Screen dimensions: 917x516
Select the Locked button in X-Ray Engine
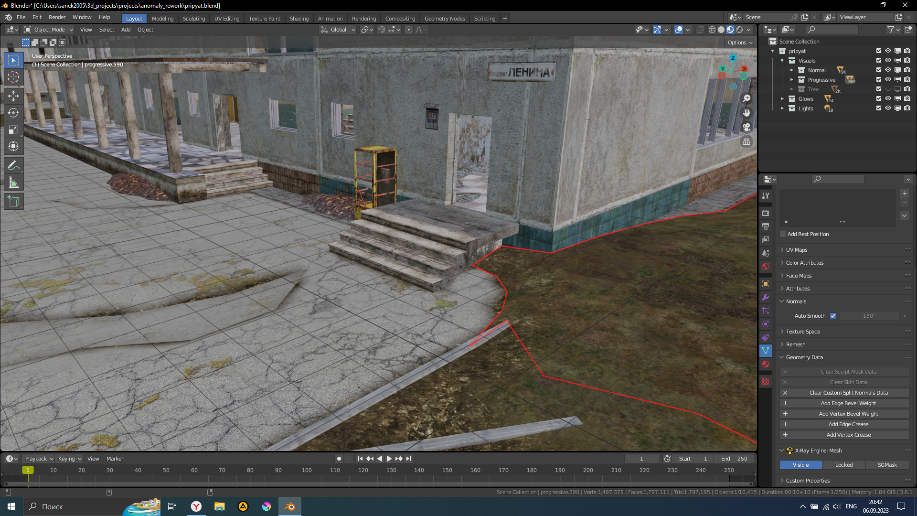tap(844, 465)
